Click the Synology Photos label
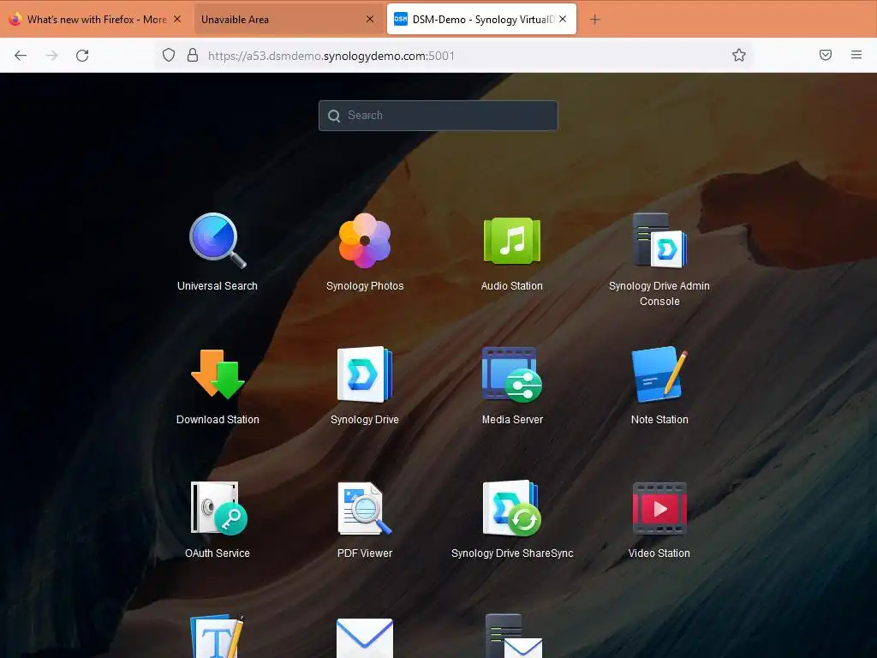Image resolution: width=877 pixels, height=658 pixels. (x=365, y=286)
